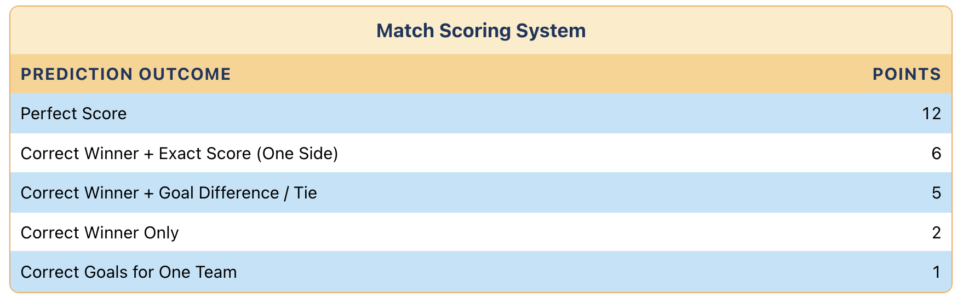This screenshot has width=963, height=304.
Task: Click the words "Exact Score"
Action: coord(204,153)
